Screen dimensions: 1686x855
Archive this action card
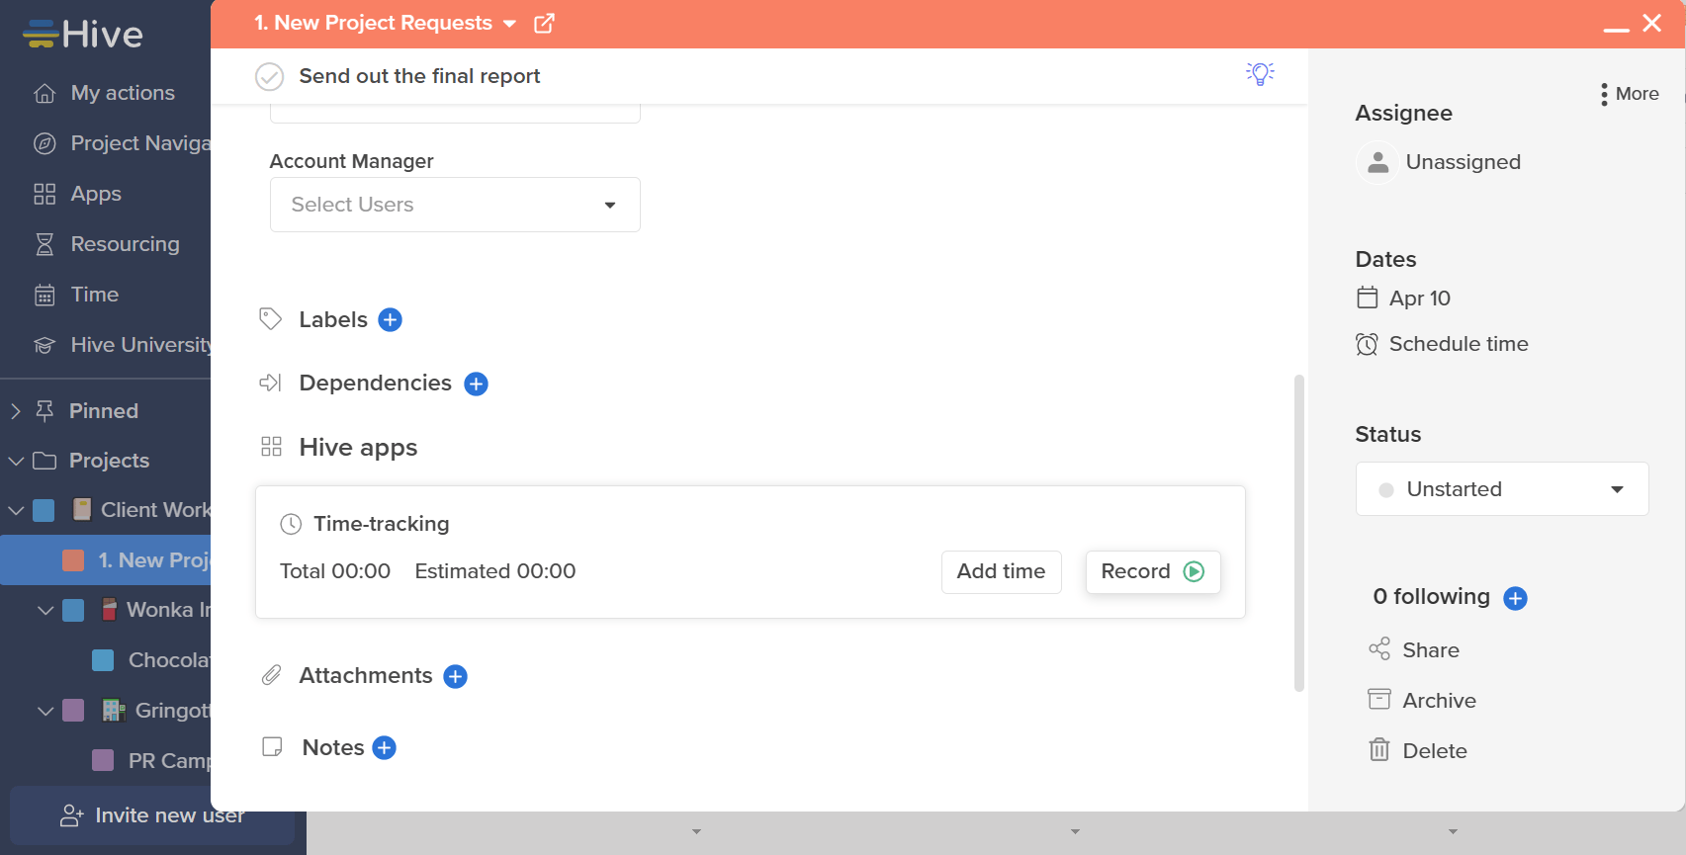(1422, 701)
